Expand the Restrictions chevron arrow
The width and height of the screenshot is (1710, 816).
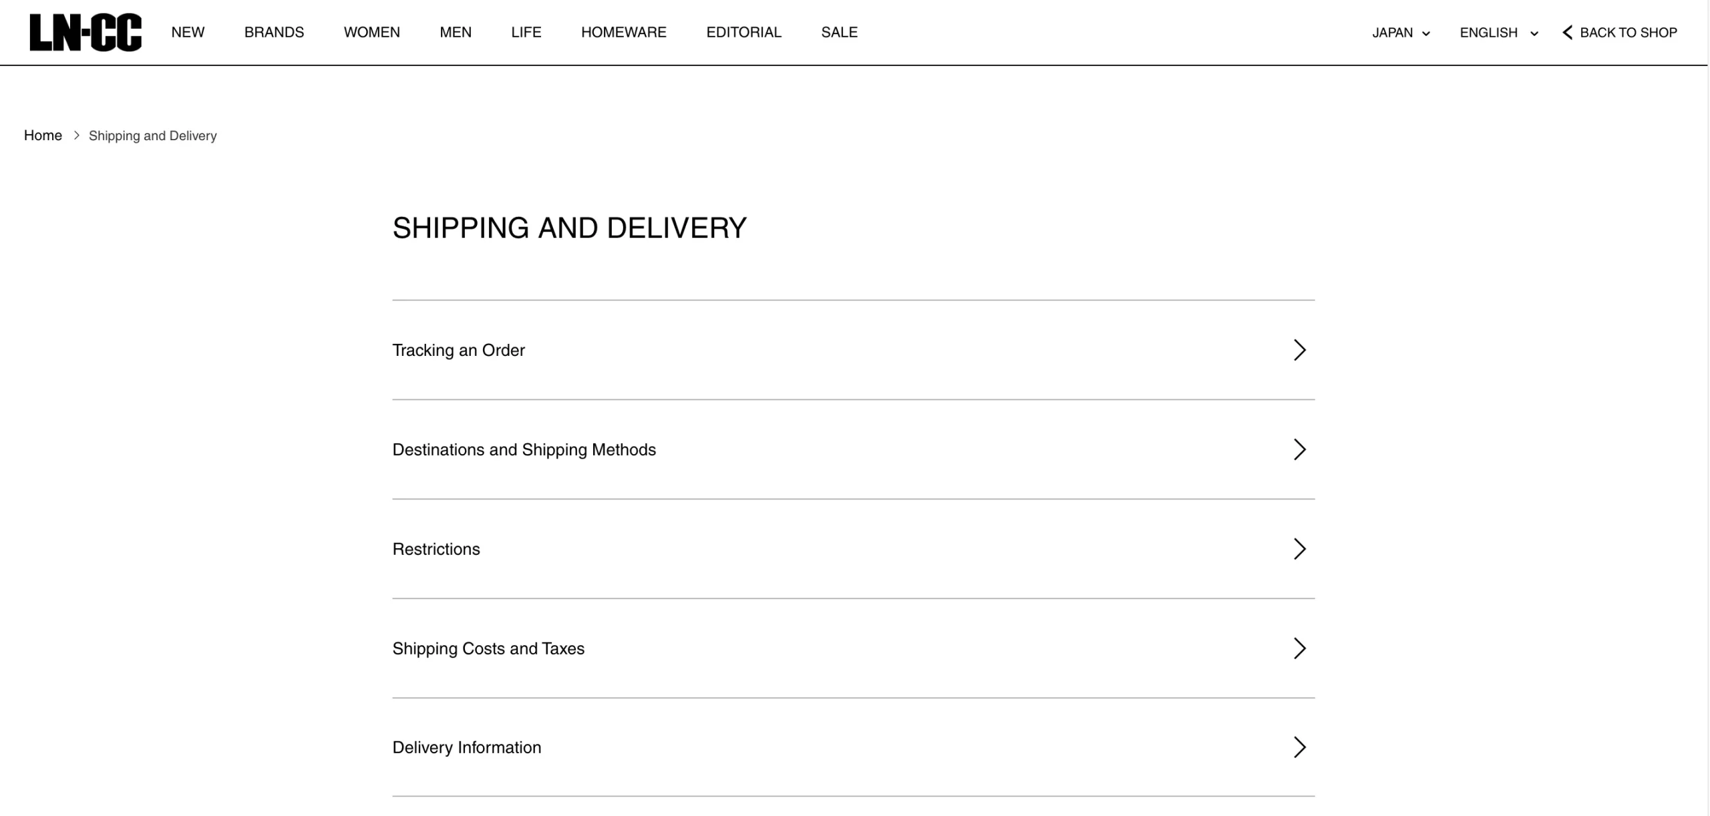[1299, 549]
